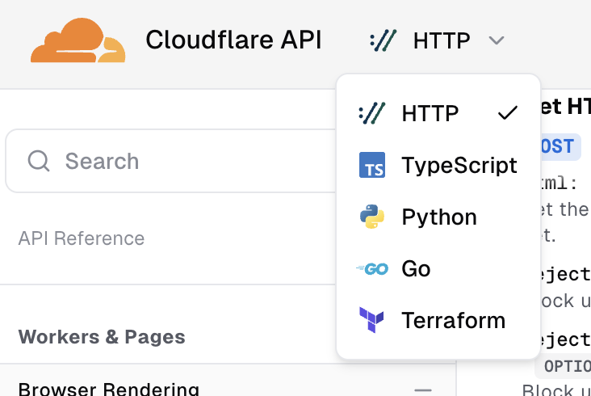Click the TypeScript TS icon

[372, 166]
